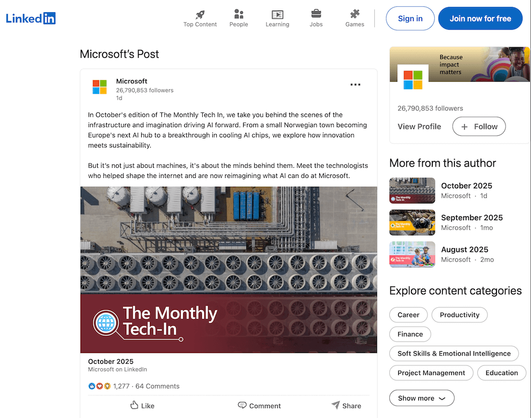
Task: Follow the Microsoft page
Action: pos(478,126)
